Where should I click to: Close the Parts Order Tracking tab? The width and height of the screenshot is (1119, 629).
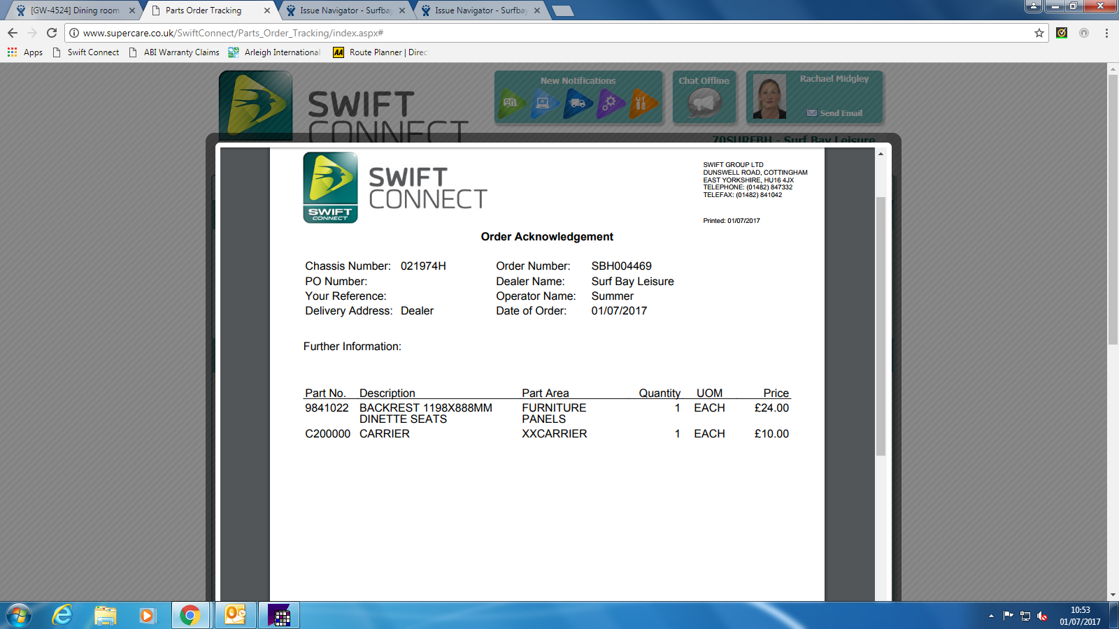click(x=267, y=10)
